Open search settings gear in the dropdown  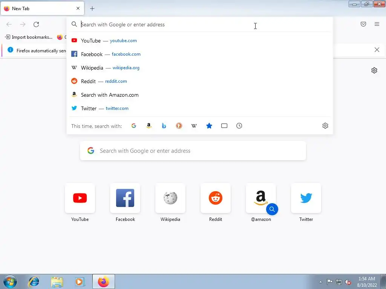point(325,126)
